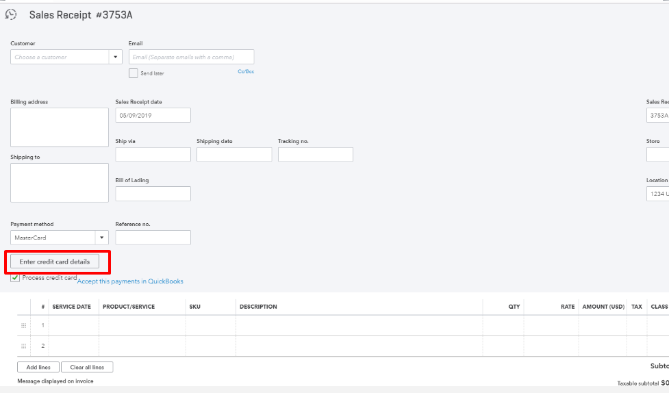Grab the drag handle for line 1
The width and height of the screenshot is (669, 393).
pos(24,325)
